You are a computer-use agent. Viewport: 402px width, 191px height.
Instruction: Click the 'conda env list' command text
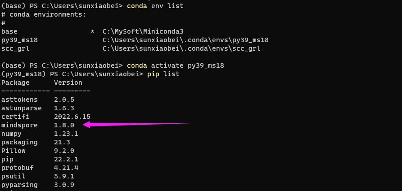coord(155,6)
